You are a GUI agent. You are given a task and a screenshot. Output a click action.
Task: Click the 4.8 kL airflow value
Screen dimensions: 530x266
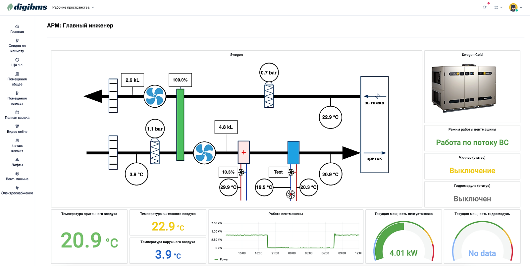pyautogui.click(x=226, y=127)
